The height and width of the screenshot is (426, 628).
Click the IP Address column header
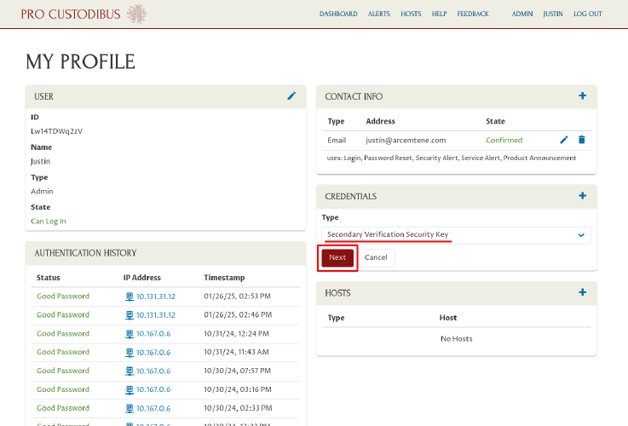coord(141,278)
